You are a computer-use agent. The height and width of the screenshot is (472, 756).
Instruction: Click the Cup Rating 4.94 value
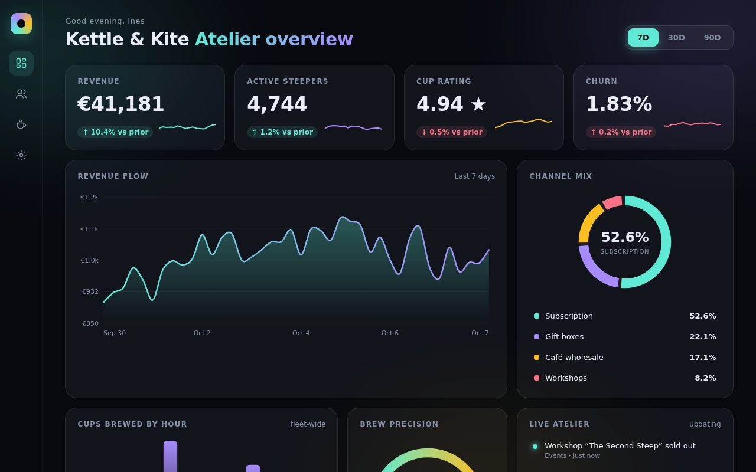tap(451, 104)
